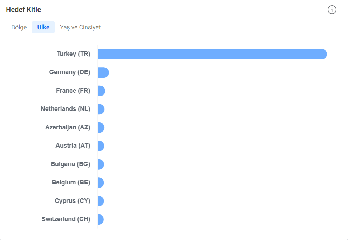Viewport: 348px width, 240px height.
Task: Click the Turkey (TR) bar
Action: [212, 54]
